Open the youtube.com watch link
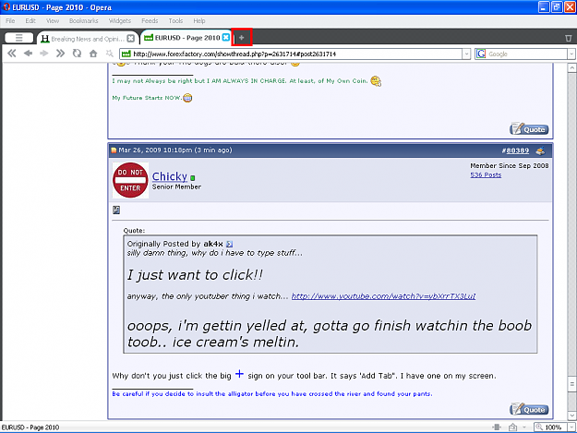Image resolution: width=577 pixels, height=433 pixels. pos(383,296)
